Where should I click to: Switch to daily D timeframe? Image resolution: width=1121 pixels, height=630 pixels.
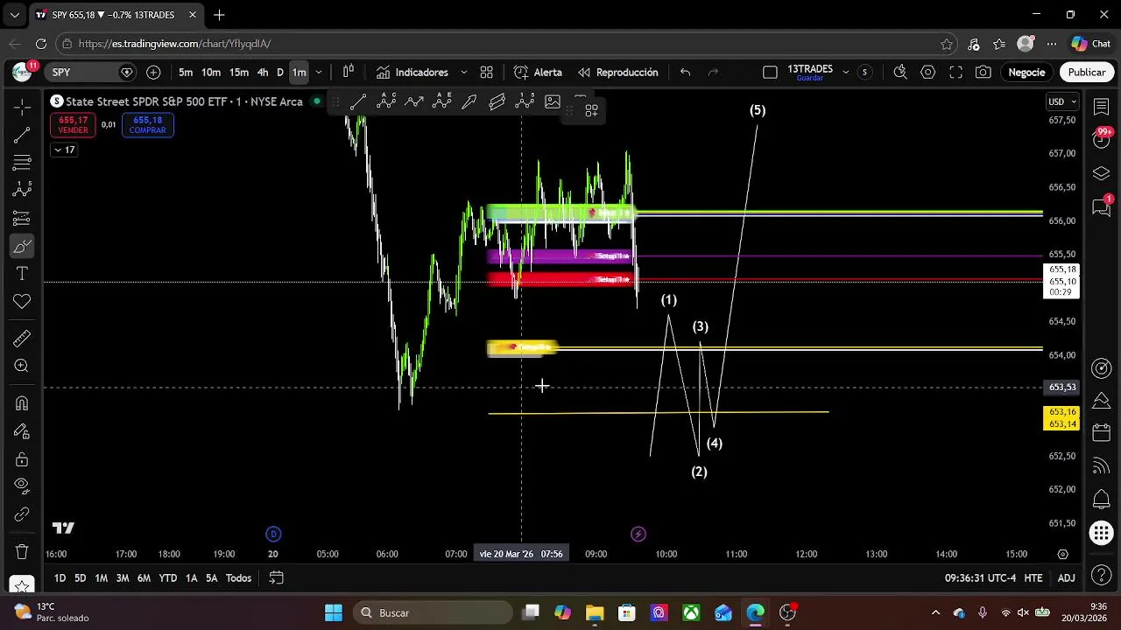pyautogui.click(x=280, y=73)
